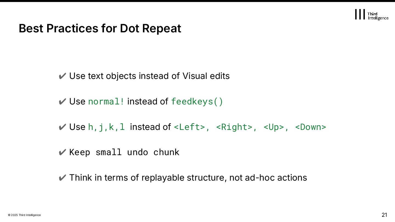Click the replayable structure bullet text

coord(188,178)
